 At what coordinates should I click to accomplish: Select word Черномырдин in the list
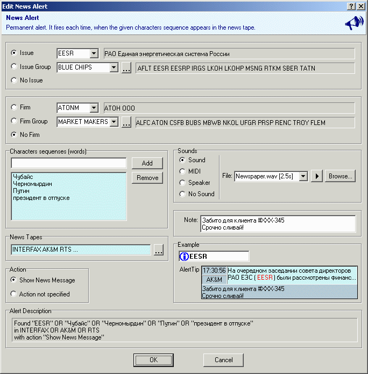[32, 184]
